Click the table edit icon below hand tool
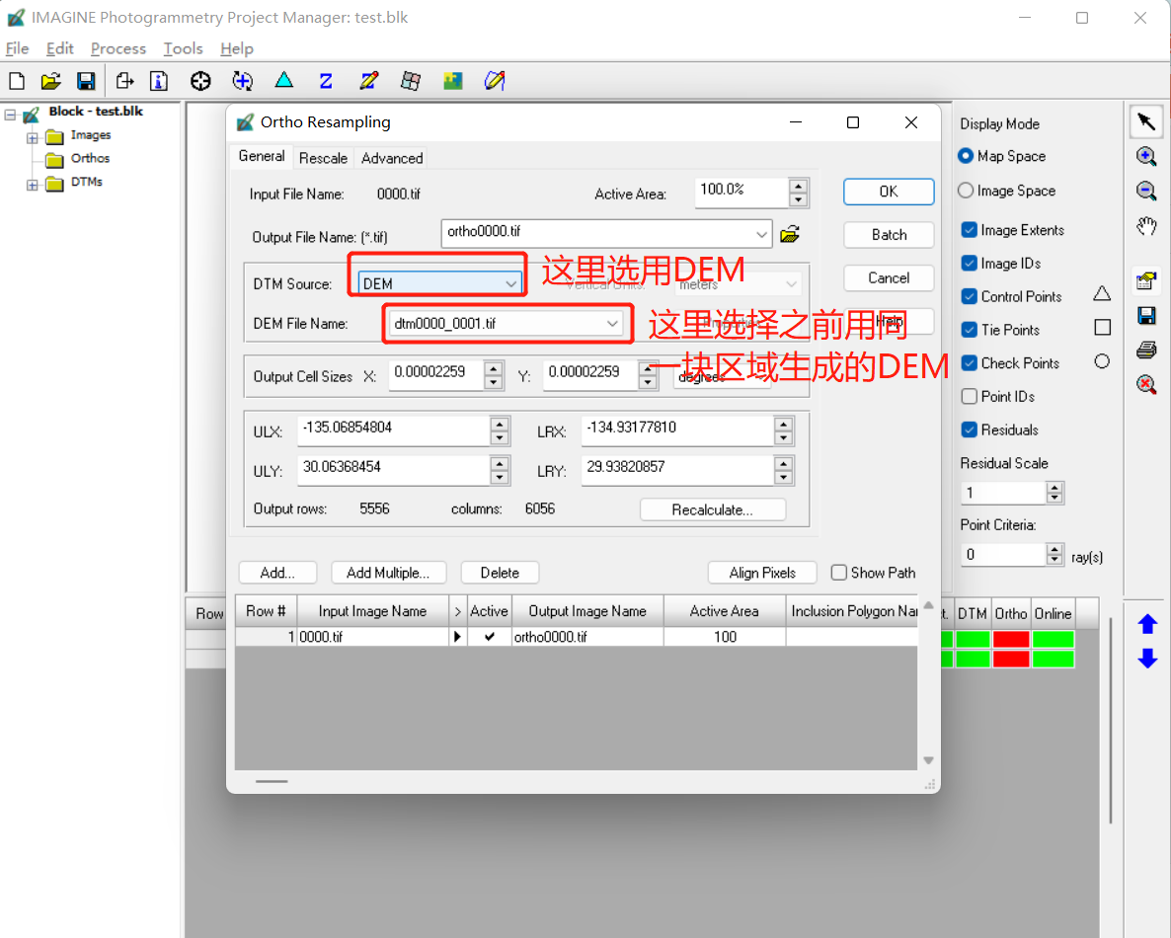This screenshot has width=1171, height=938. 1146,280
